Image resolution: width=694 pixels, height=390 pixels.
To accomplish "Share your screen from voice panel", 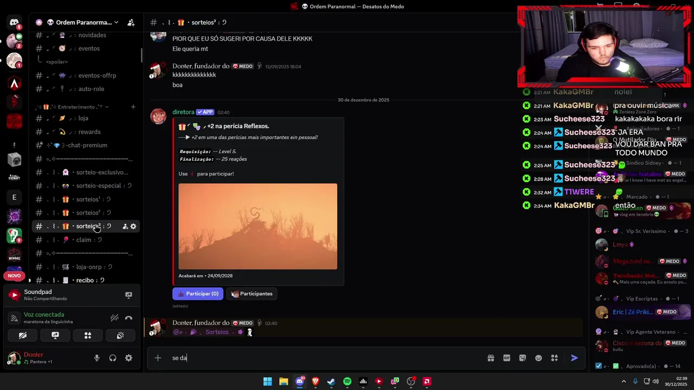I will (x=55, y=336).
